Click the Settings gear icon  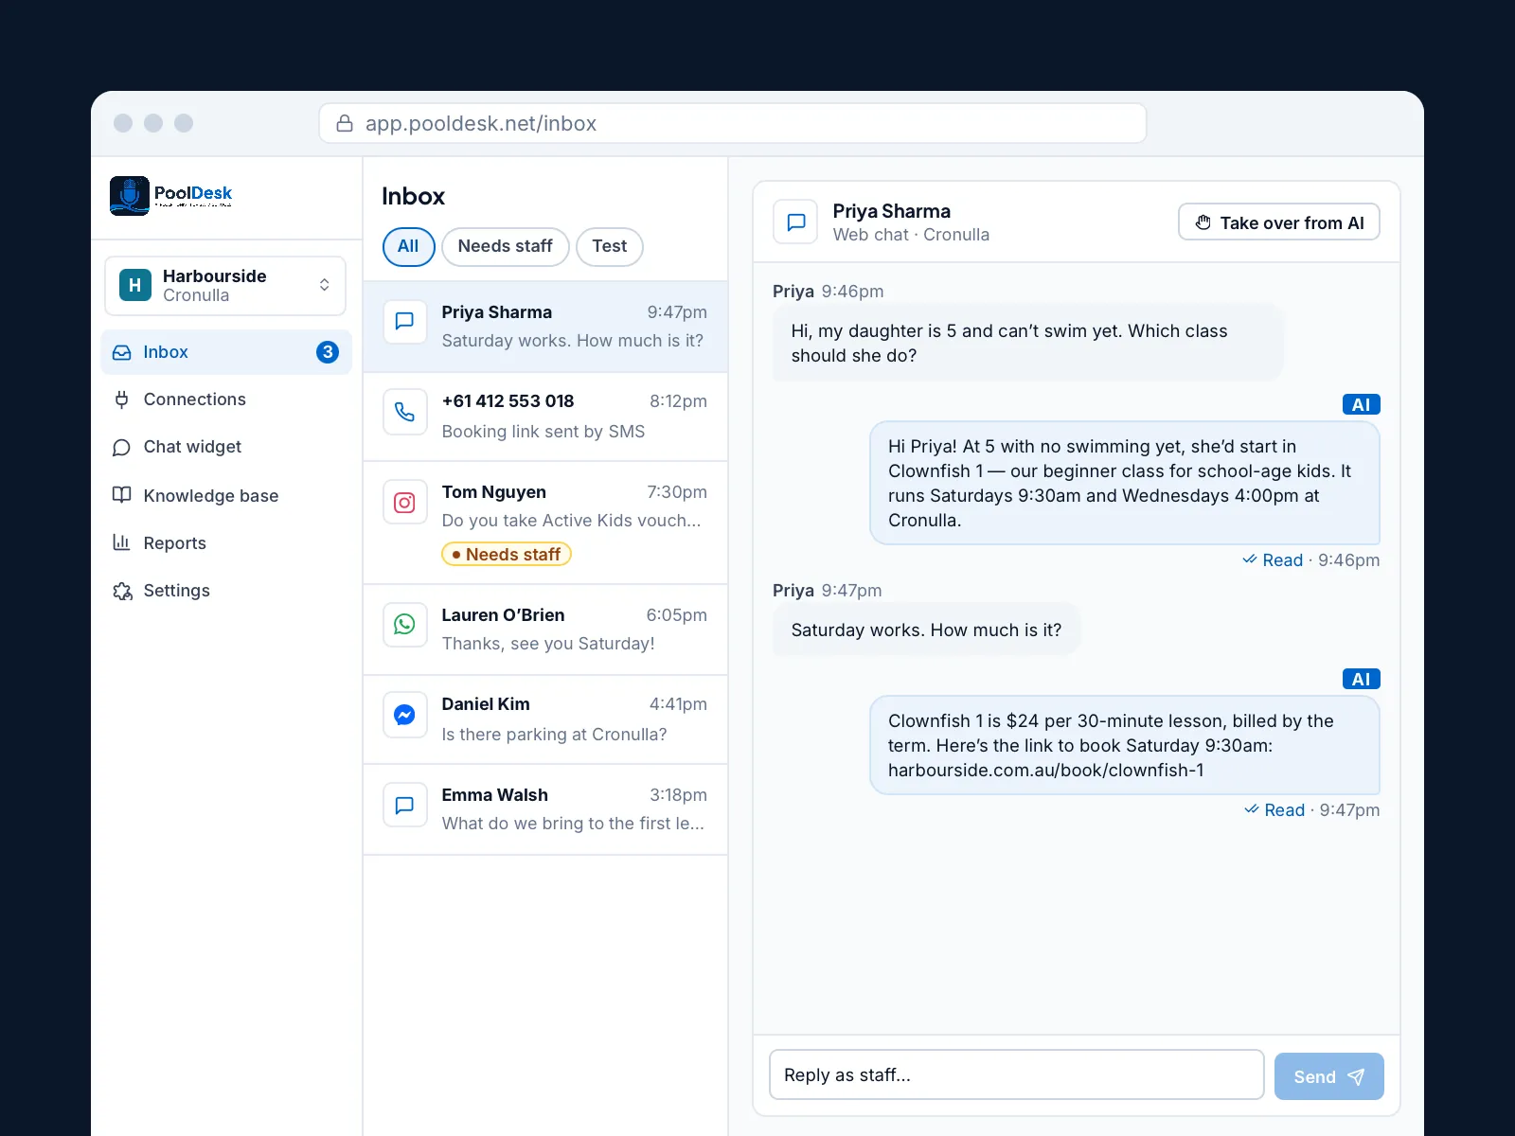pos(122,591)
